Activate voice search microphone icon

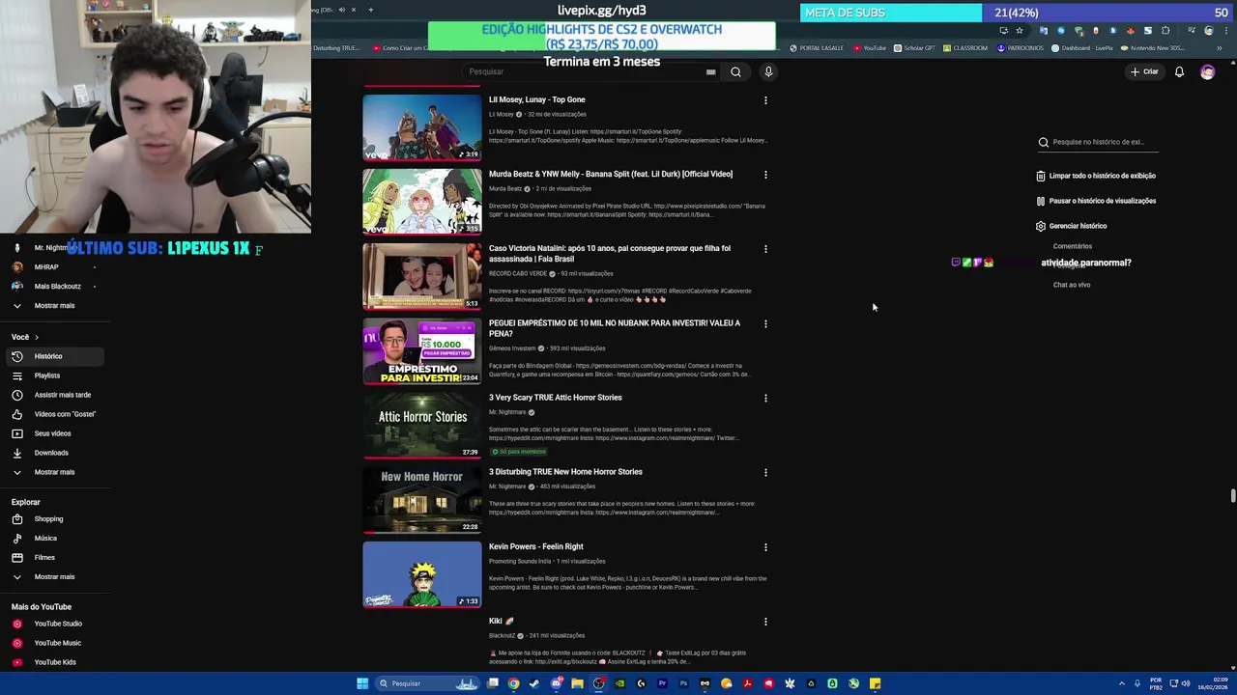pos(768,71)
